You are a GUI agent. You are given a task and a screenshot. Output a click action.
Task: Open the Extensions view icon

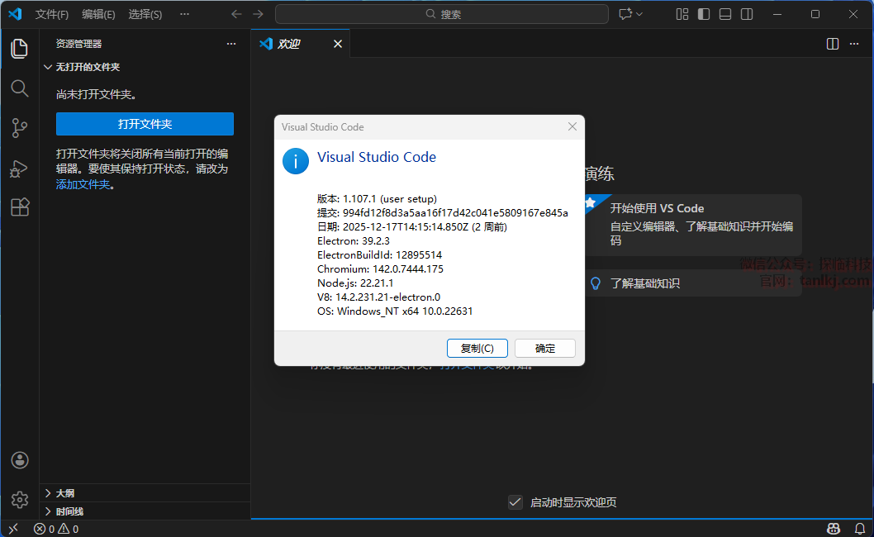point(19,207)
